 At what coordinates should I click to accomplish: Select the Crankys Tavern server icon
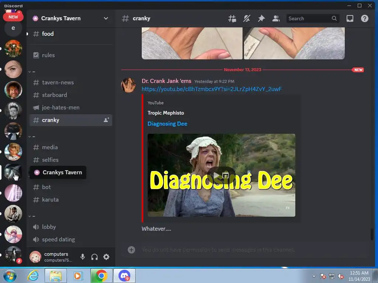(13, 172)
